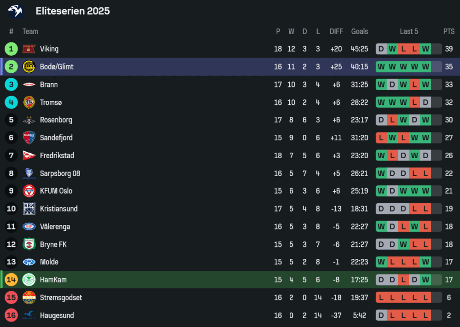460x327 pixels.
Task: Click the Haugesund club crest
Action: (29, 316)
